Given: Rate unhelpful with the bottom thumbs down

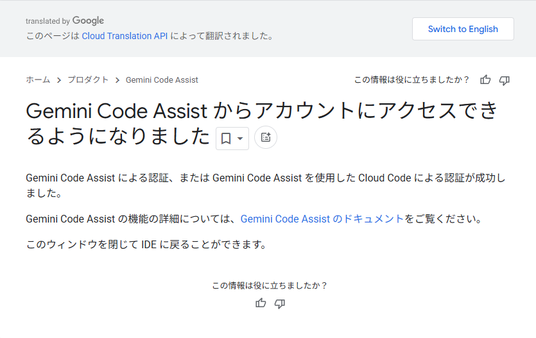Looking at the screenshot, I should [x=280, y=303].
